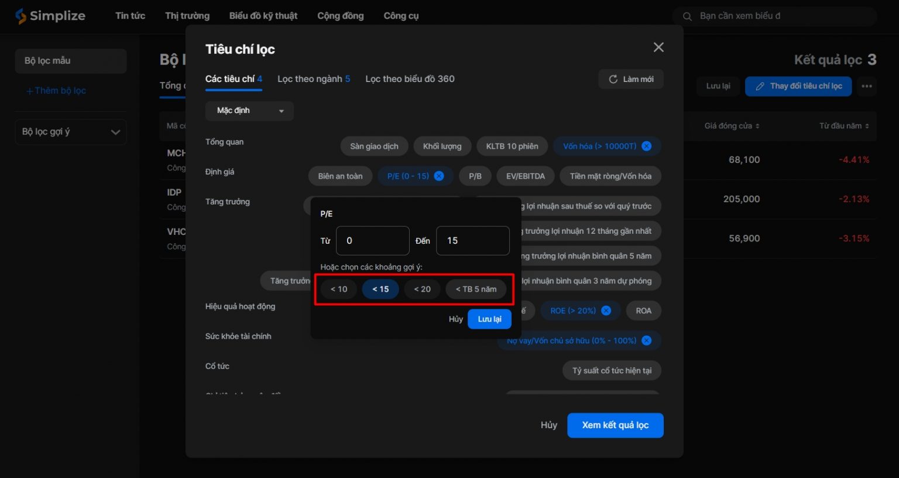Screen dimensions: 899x478
Task: Click the Làm mới refresh button
Action: [630, 80]
